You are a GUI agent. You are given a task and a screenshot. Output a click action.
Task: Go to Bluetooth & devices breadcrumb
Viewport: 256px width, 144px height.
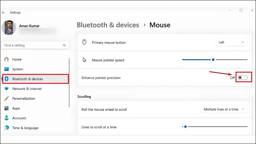(108, 25)
